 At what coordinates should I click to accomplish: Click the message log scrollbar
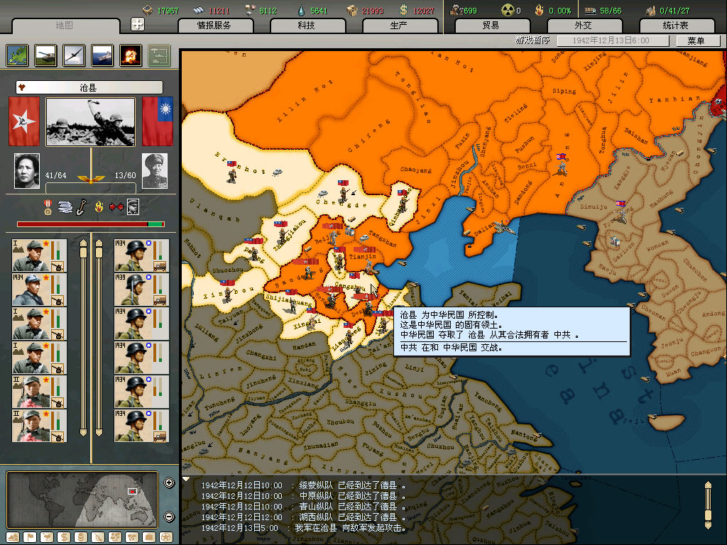click(x=708, y=505)
